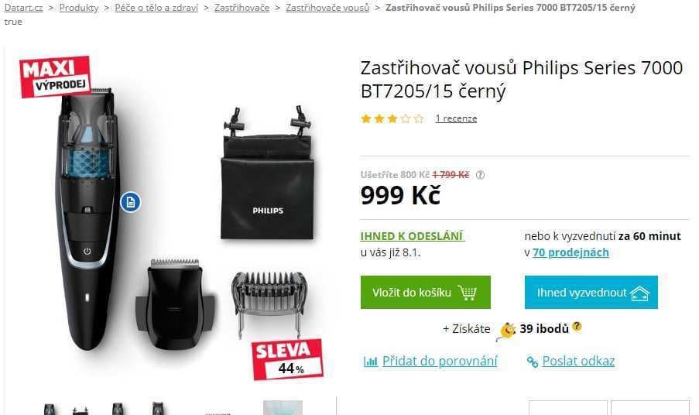Image resolution: width=699 pixels, height=415 pixels.
Task: Click the house icon in Ihned vyzvednout button
Action: tap(639, 293)
